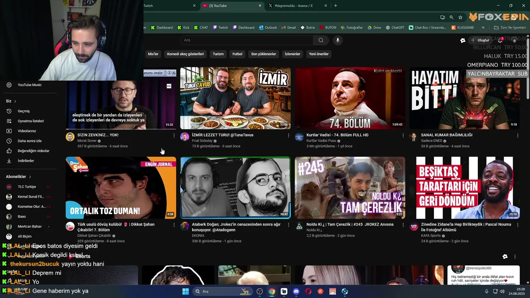Start voice search with the microphone icon
Viewport: 530px width, 298px height.
[338, 40]
